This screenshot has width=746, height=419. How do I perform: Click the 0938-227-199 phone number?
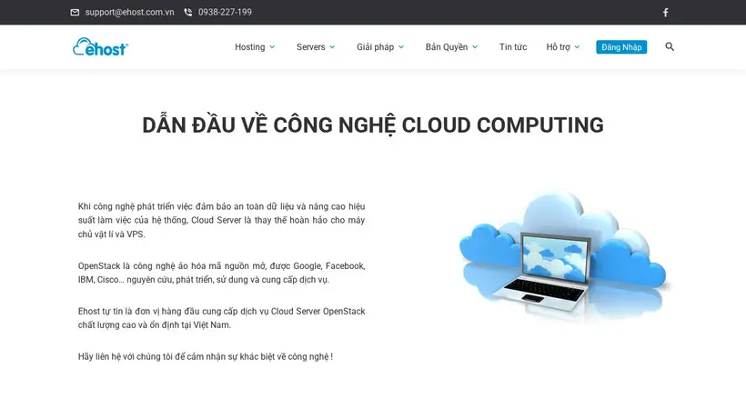[225, 13]
